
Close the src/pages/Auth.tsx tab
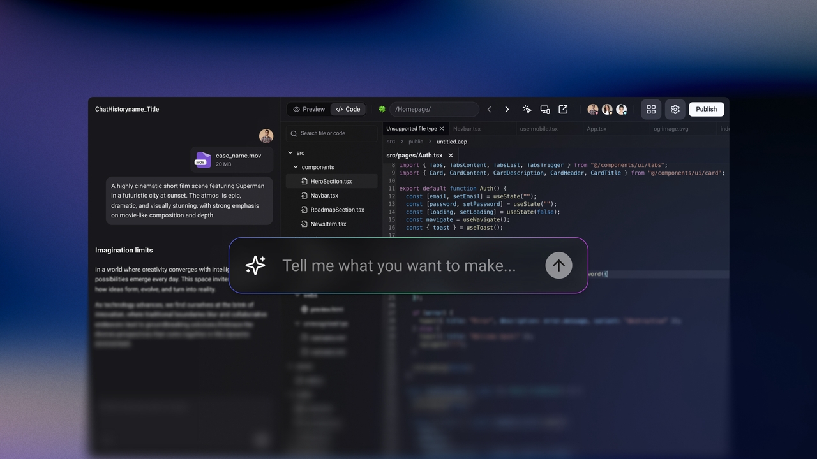[x=451, y=156]
